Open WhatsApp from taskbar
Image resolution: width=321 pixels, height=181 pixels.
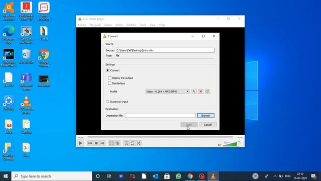click(179, 176)
